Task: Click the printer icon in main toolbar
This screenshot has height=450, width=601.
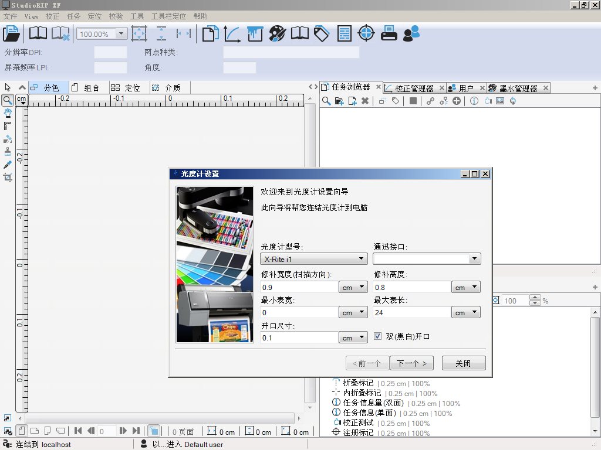Action: 389,33
